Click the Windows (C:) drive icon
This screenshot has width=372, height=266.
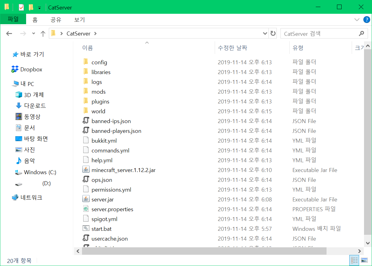pyautogui.click(x=18, y=172)
